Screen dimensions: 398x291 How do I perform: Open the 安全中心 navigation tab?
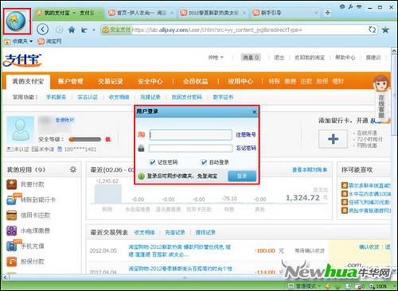[150, 81]
